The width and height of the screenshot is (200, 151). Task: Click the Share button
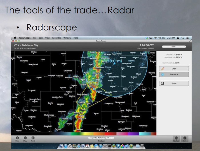point(174,83)
